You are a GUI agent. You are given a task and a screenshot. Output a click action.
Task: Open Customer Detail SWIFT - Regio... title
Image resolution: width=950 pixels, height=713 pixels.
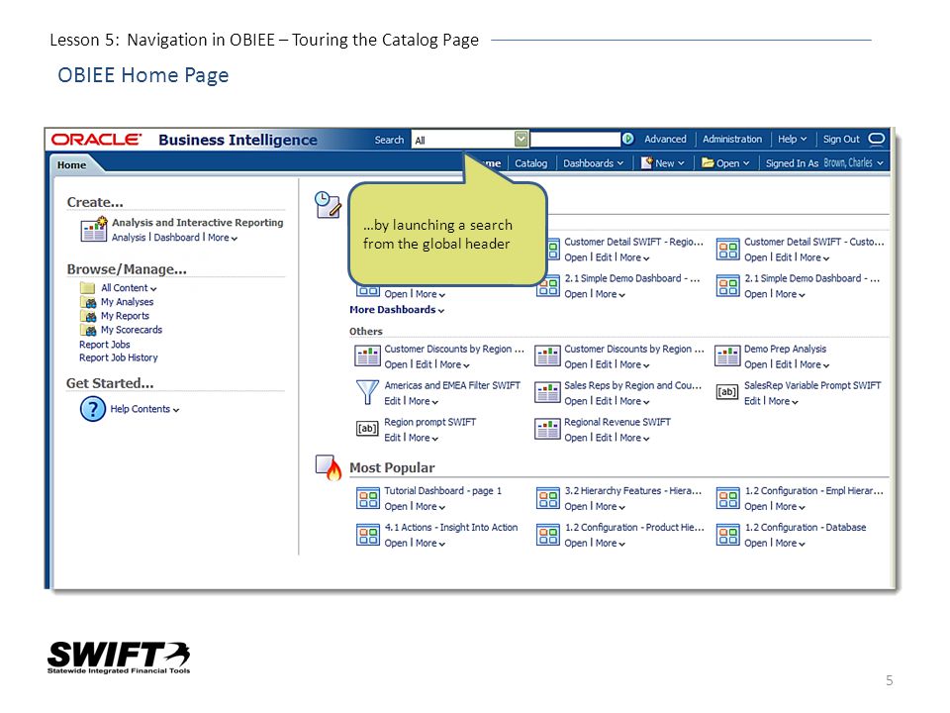click(x=633, y=242)
